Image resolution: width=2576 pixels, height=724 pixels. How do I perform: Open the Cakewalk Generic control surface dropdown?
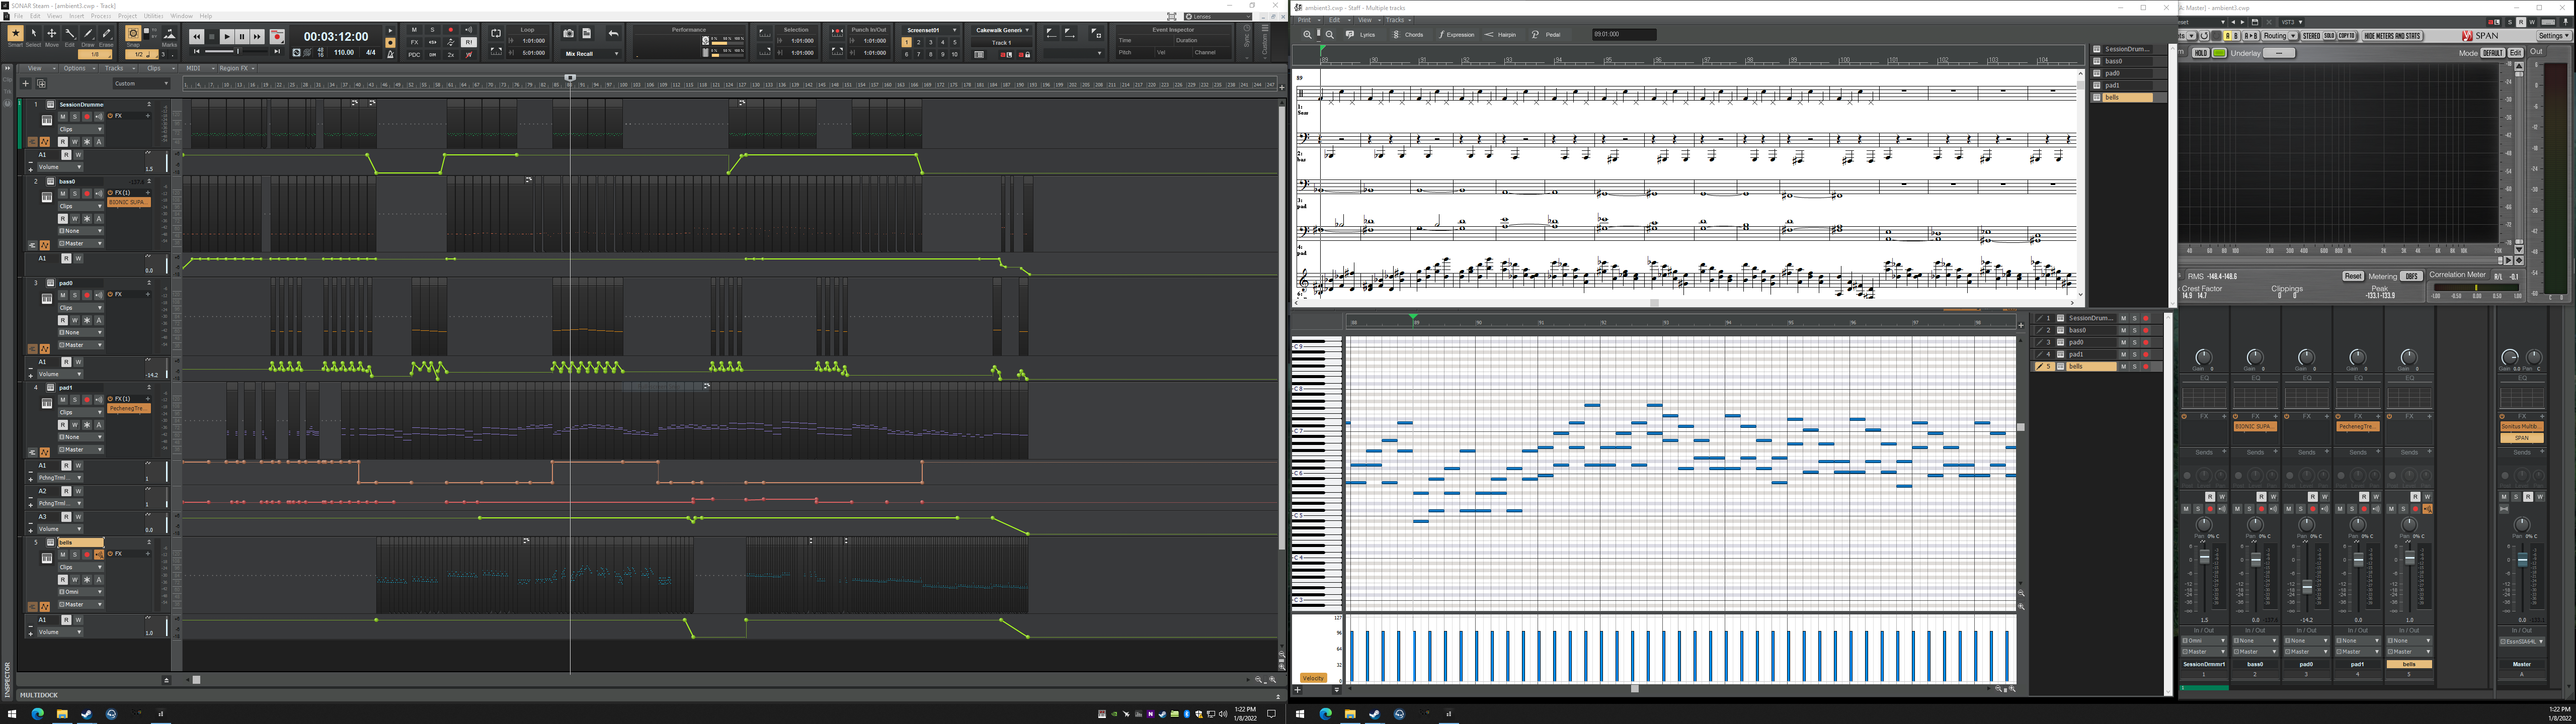click(1002, 30)
